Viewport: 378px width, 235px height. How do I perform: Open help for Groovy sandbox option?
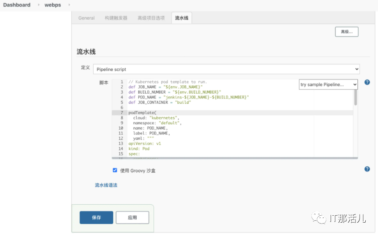(x=367, y=169)
